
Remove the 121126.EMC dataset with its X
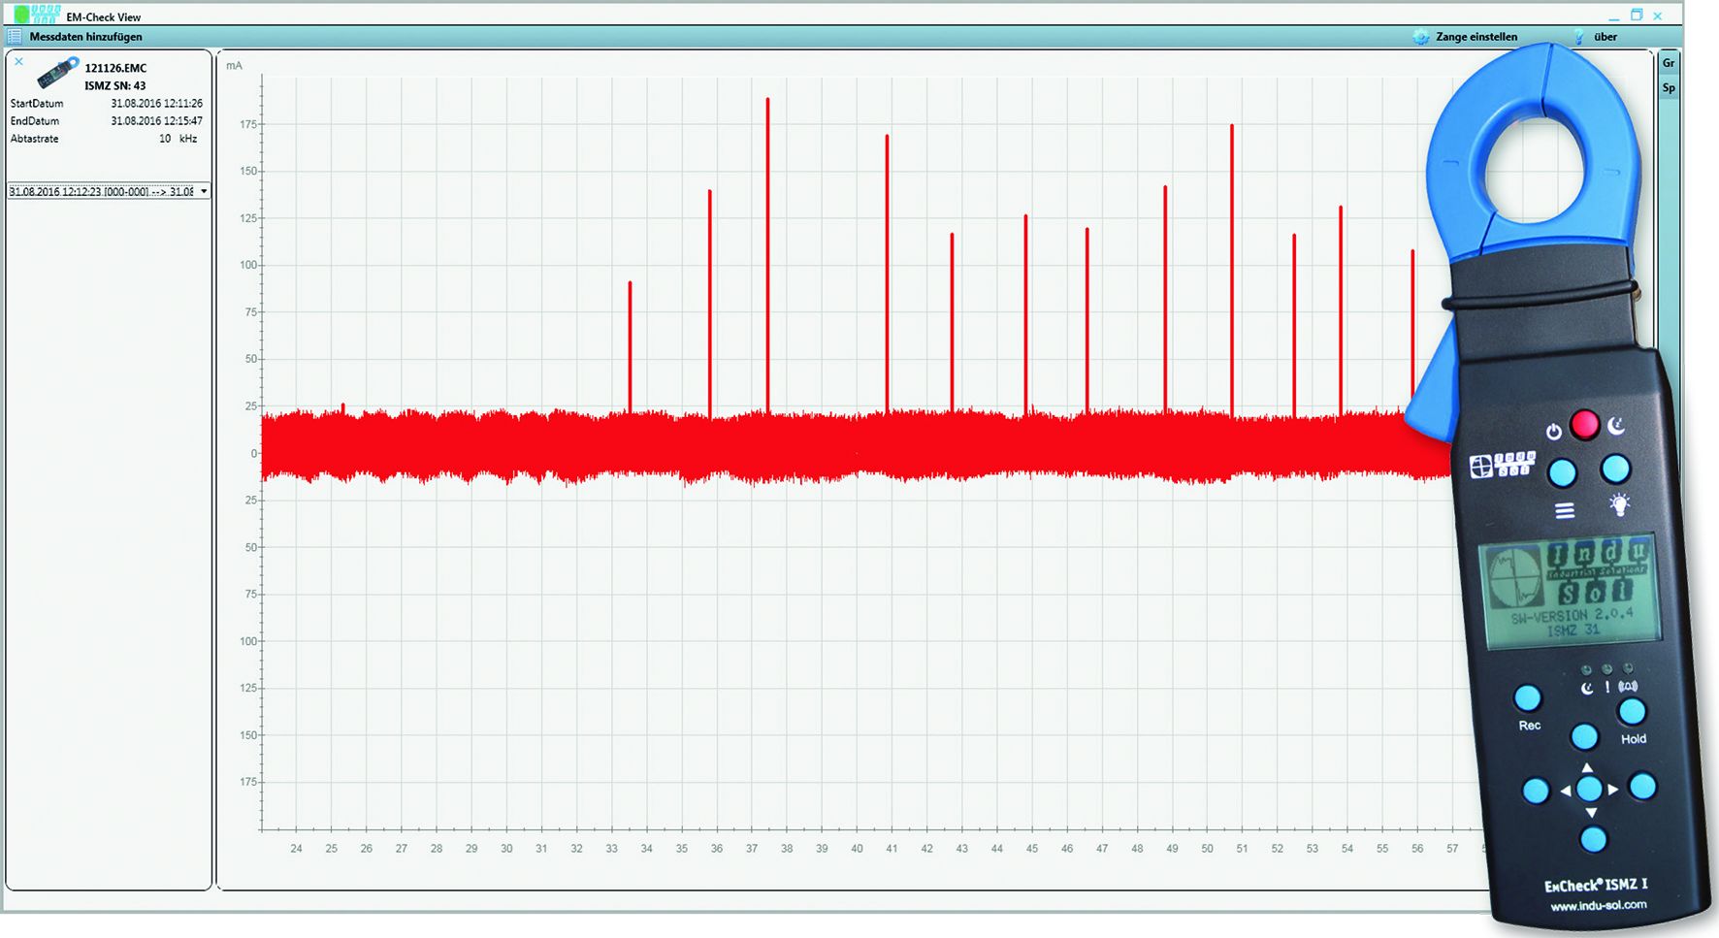(18, 62)
